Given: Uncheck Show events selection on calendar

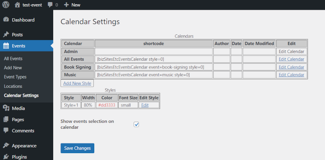Looking at the screenshot, I should click(x=136, y=124).
